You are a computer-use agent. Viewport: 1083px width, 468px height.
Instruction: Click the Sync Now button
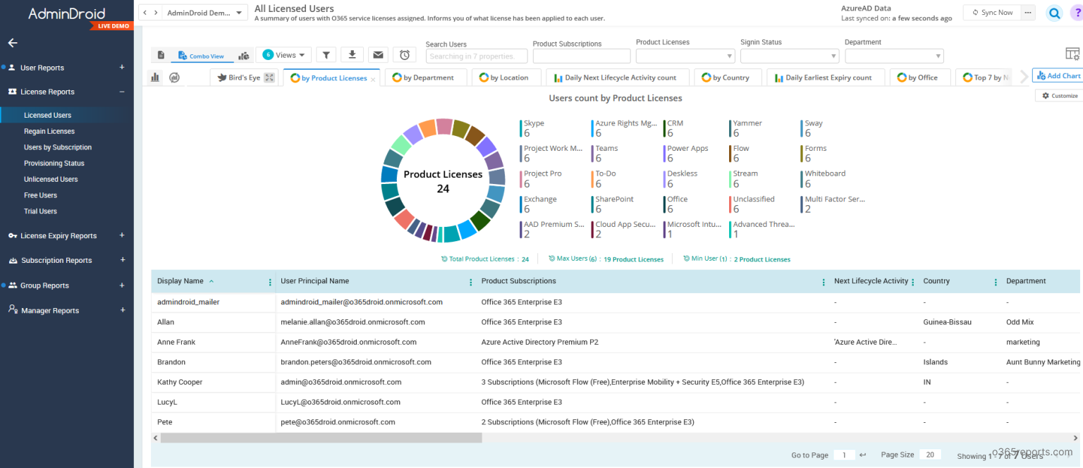(x=992, y=12)
